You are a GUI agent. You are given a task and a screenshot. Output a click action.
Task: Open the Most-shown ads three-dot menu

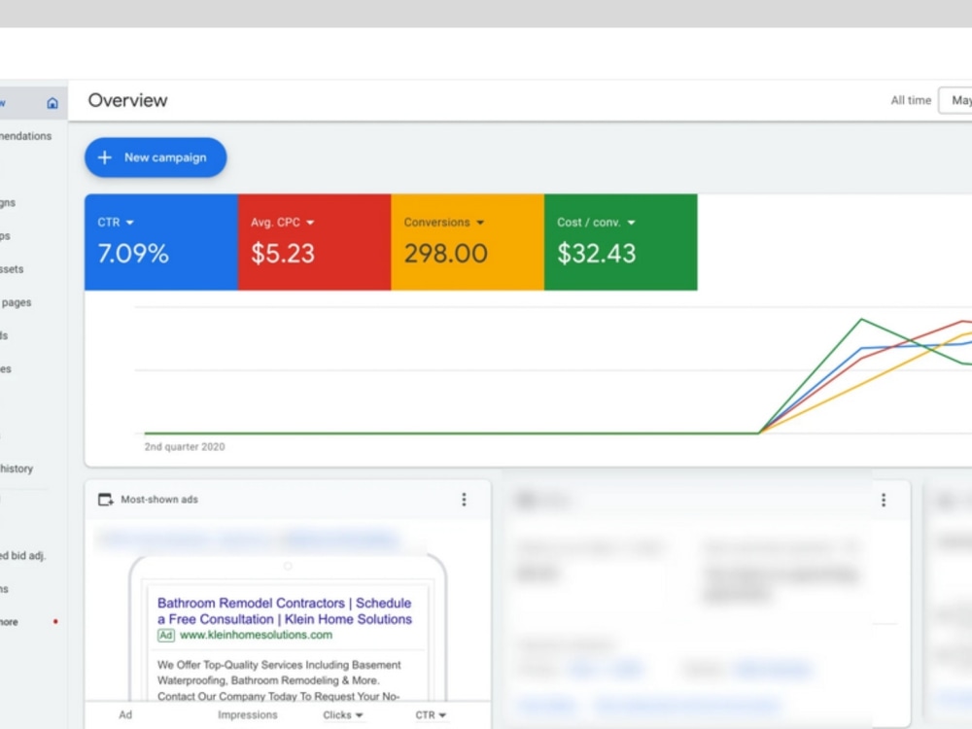tap(464, 500)
